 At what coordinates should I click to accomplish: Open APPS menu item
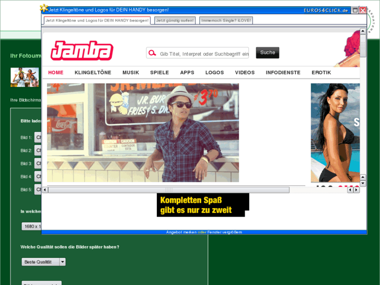[187, 73]
